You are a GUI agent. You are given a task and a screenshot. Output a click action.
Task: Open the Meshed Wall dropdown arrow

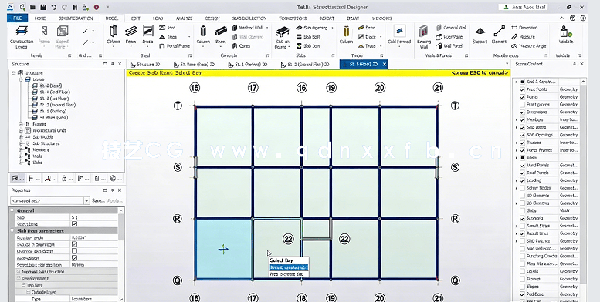(x=266, y=28)
